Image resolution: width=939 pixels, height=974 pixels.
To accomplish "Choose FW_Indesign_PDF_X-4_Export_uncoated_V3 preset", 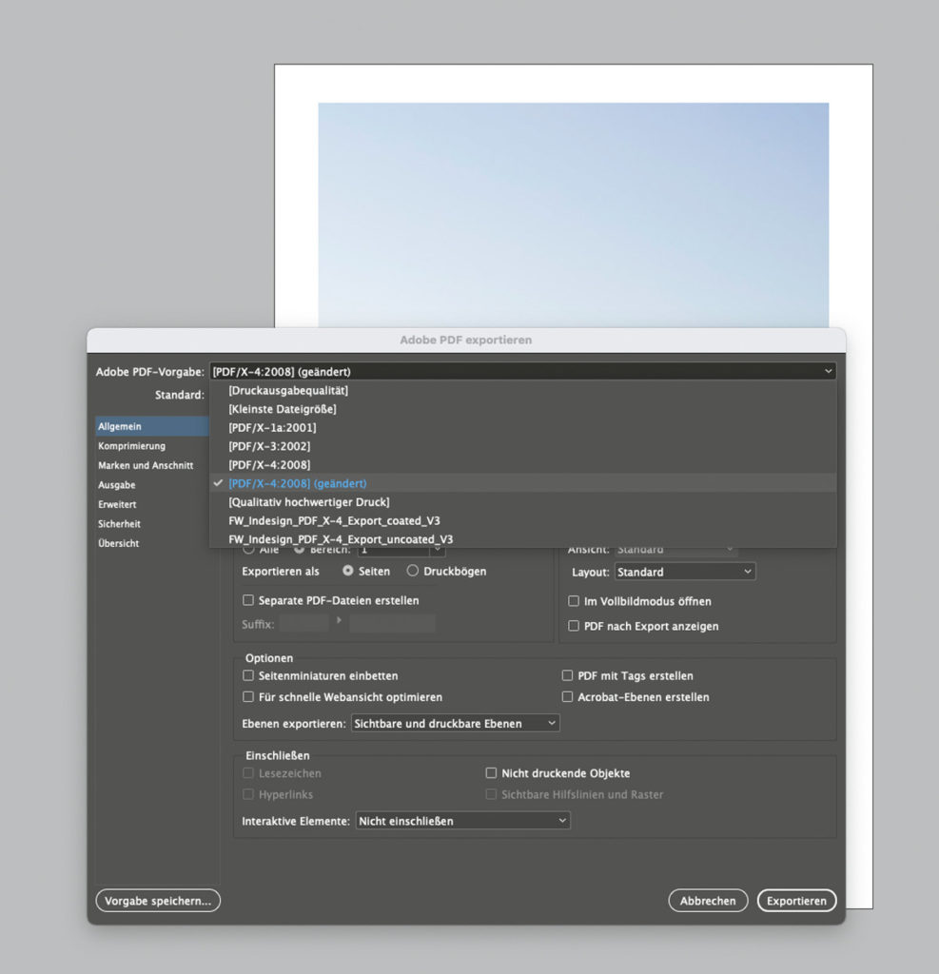I will pos(522,539).
